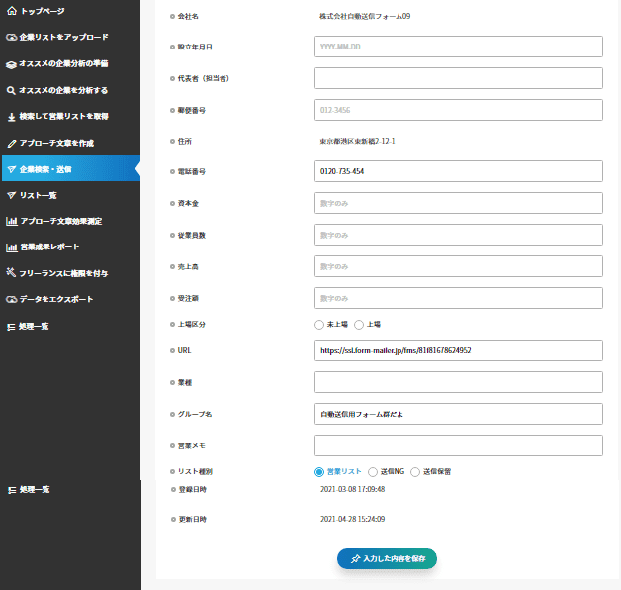Click the 売上高 input field
621x590 pixels.
[x=459, y=266]
